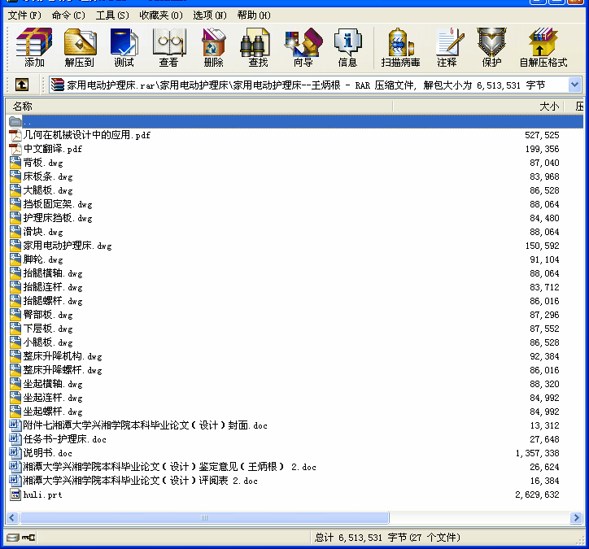Select the file huli.prt

coord(42,495)
